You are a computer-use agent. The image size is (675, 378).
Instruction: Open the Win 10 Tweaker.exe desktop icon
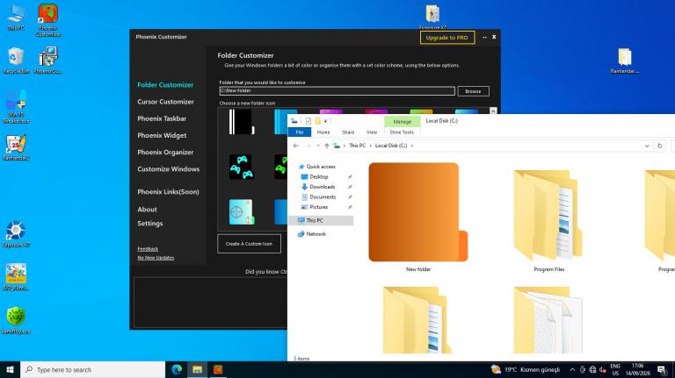point(16,106)
